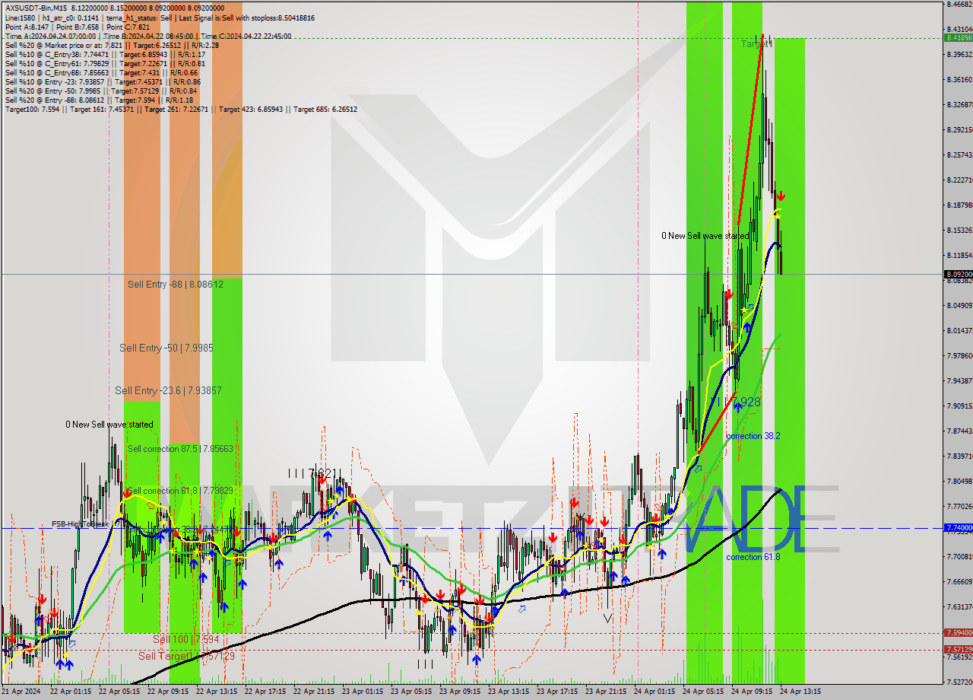Click '21 Apr 2024' on the time axis
The width and height of the screenshot is (973, 700).
(x=21, y=692)
